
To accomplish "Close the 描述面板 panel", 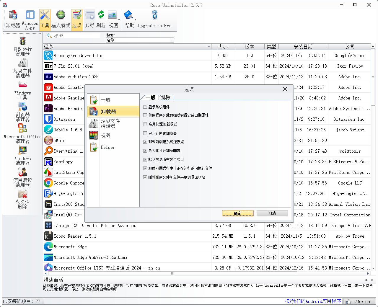I will 372,280.
